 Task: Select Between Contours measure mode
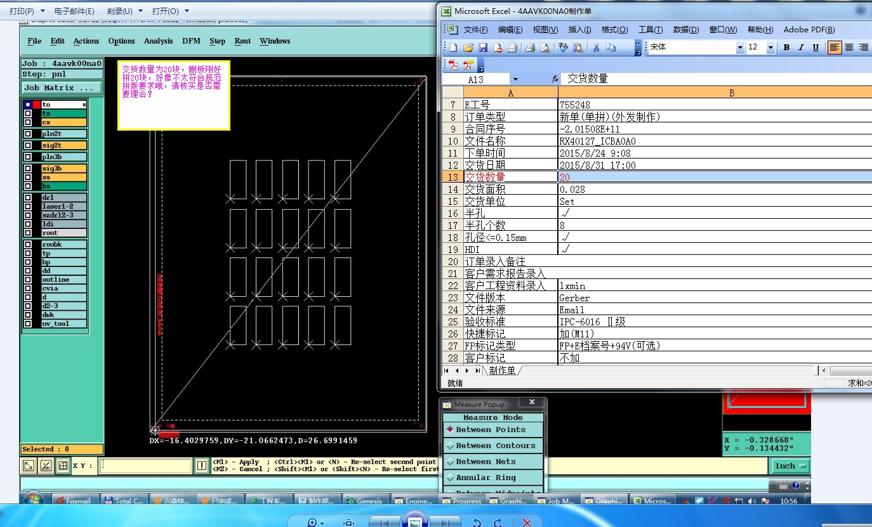click(x=493, y=445)
